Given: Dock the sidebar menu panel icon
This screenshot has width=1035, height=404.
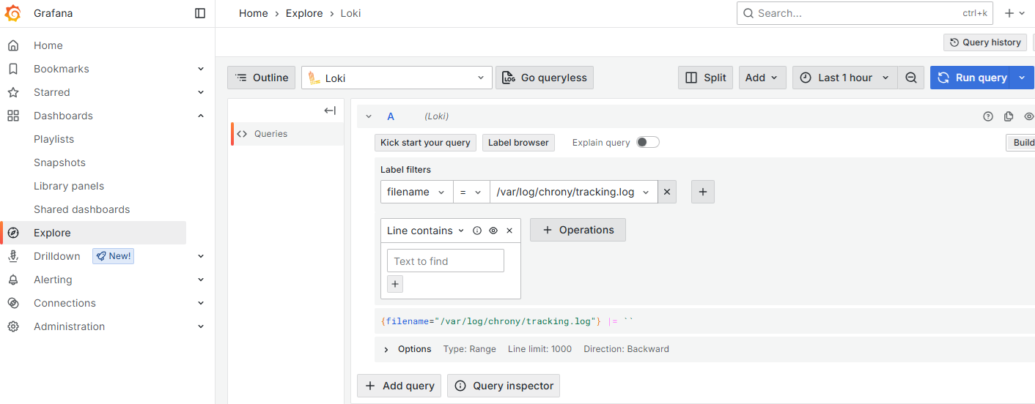Looking at the screenshot, I should coord(200,13).
